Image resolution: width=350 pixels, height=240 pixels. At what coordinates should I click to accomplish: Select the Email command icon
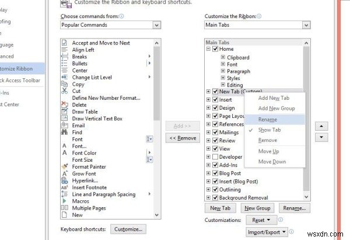pyautogui.click(x=65, y=126)
